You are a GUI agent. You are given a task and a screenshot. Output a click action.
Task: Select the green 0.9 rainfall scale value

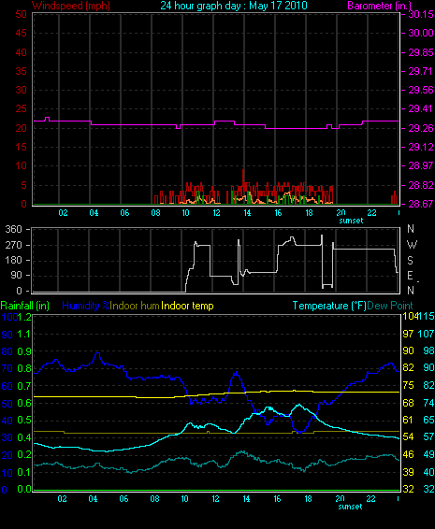[24, 351]
